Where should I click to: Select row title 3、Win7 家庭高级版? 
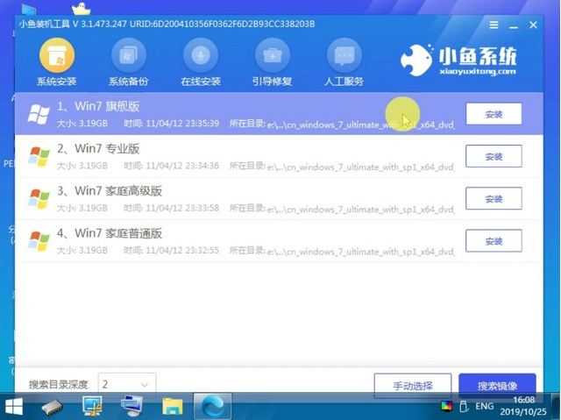pyautogui.click(x=110, y=190)
